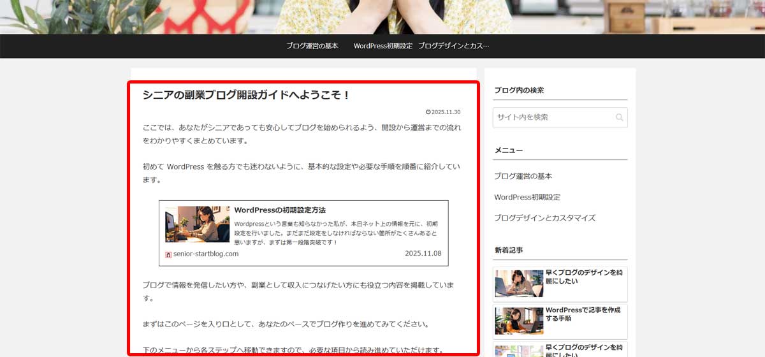Click the ブログ内の検索 sidebar heading

point(519,90)
